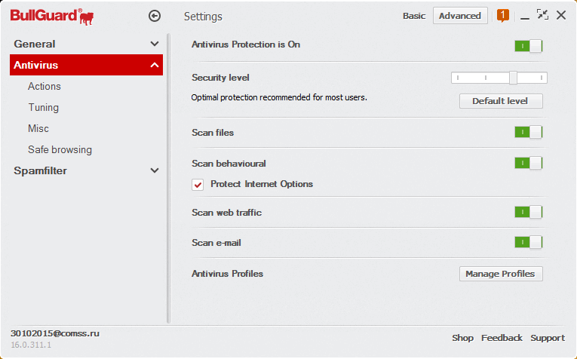This screenshot has width=577, height=359.
Task: Toggle the Scan files switch
Action: click(529, 132)
